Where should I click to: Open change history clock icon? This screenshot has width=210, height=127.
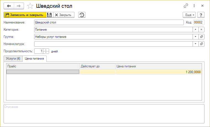82,15
